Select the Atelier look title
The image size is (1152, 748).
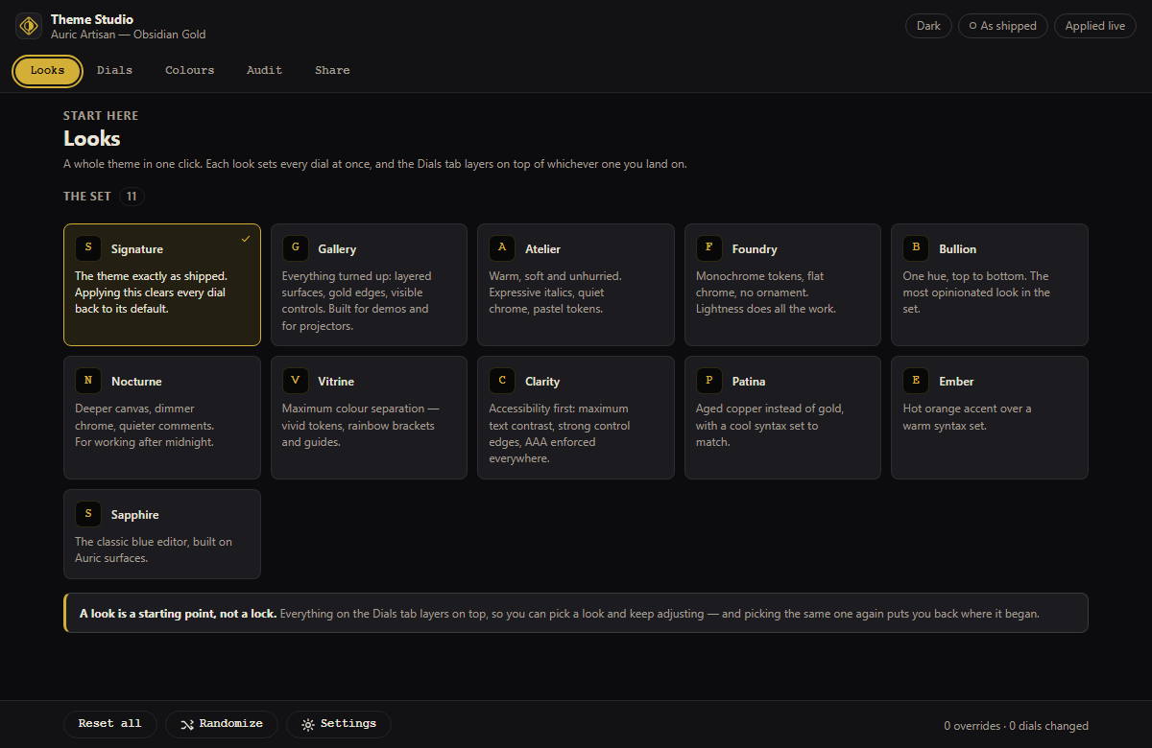coord(542,249)
